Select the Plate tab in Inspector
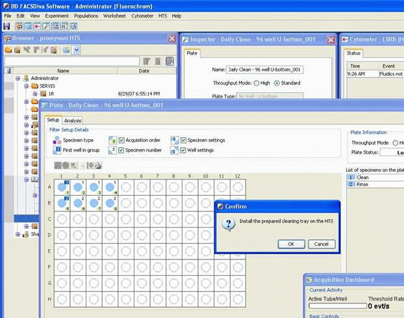Image resolution: width=404 pixels, height=318 pixels. 192,53
